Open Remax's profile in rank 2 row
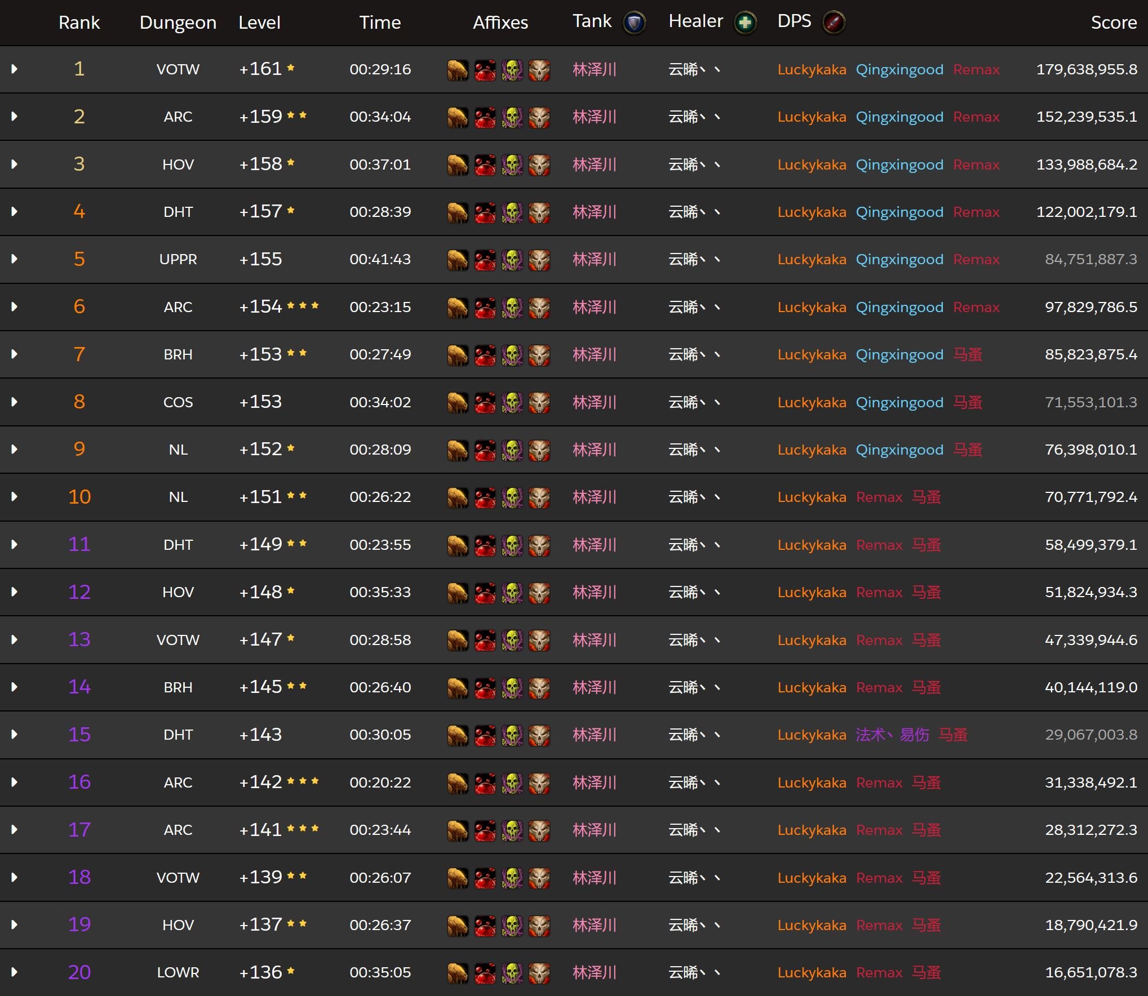Viewport: 1148px width, 996px height. (976, 117)
